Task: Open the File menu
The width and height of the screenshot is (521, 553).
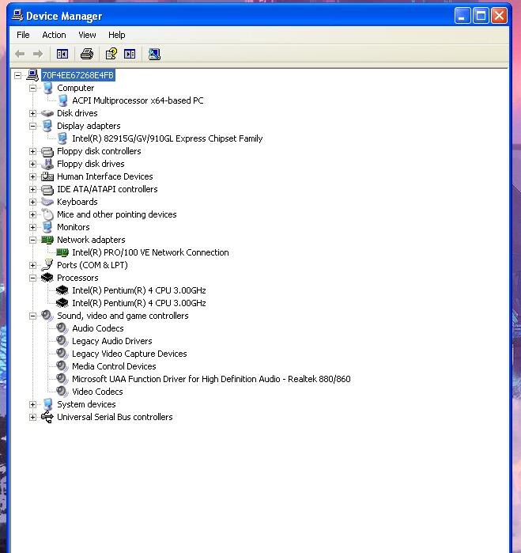Action: (x=23, y=35)
